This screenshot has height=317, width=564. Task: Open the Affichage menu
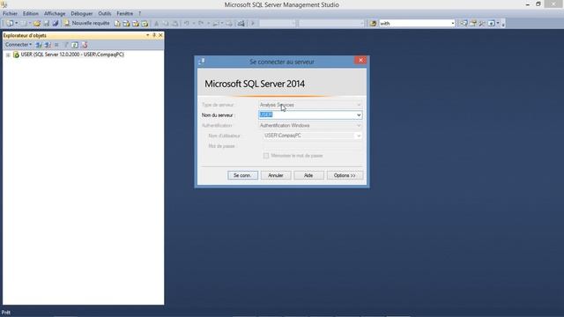55,13
